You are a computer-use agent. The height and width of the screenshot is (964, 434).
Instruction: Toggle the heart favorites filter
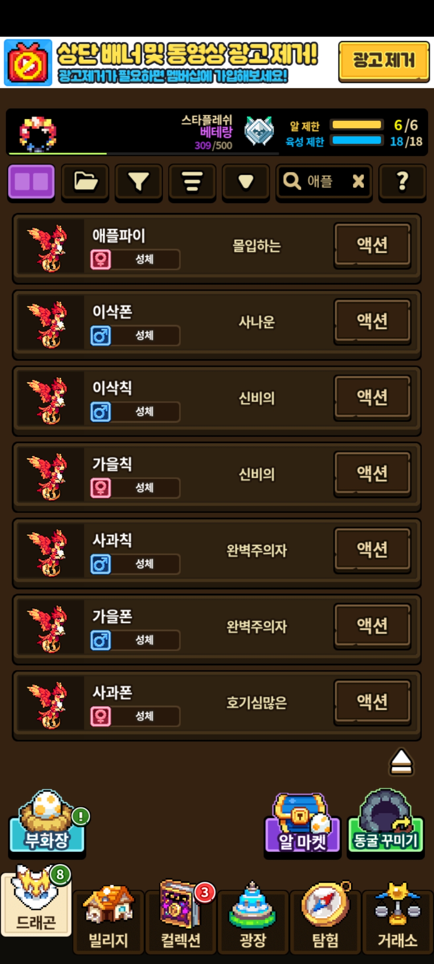pyautogui.click(x=246, y=182)
